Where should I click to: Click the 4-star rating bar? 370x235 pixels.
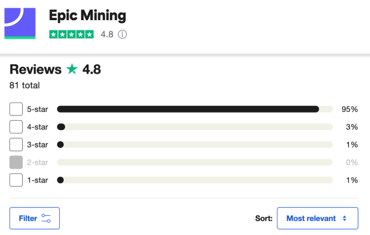194,127
